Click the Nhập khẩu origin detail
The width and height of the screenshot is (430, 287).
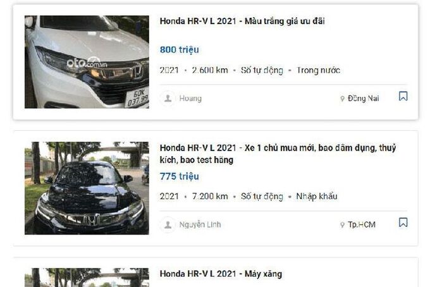pyautogui.click(x=317, y=197)
